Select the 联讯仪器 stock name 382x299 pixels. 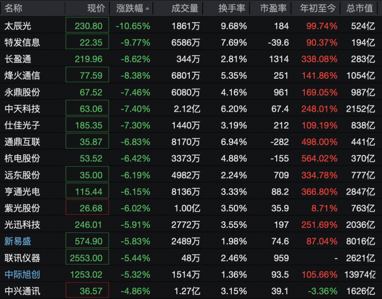point(22,258)
